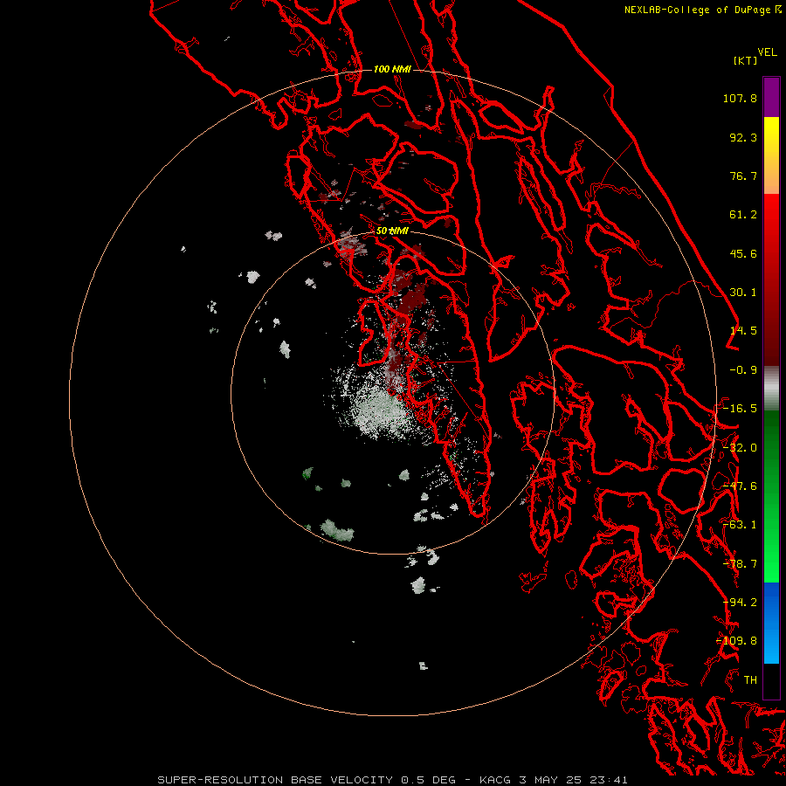The height and width of the screenshot is (786, 786).
Task: Click the -63.1 velocity scale value
Action: click(x=740, y=525)
